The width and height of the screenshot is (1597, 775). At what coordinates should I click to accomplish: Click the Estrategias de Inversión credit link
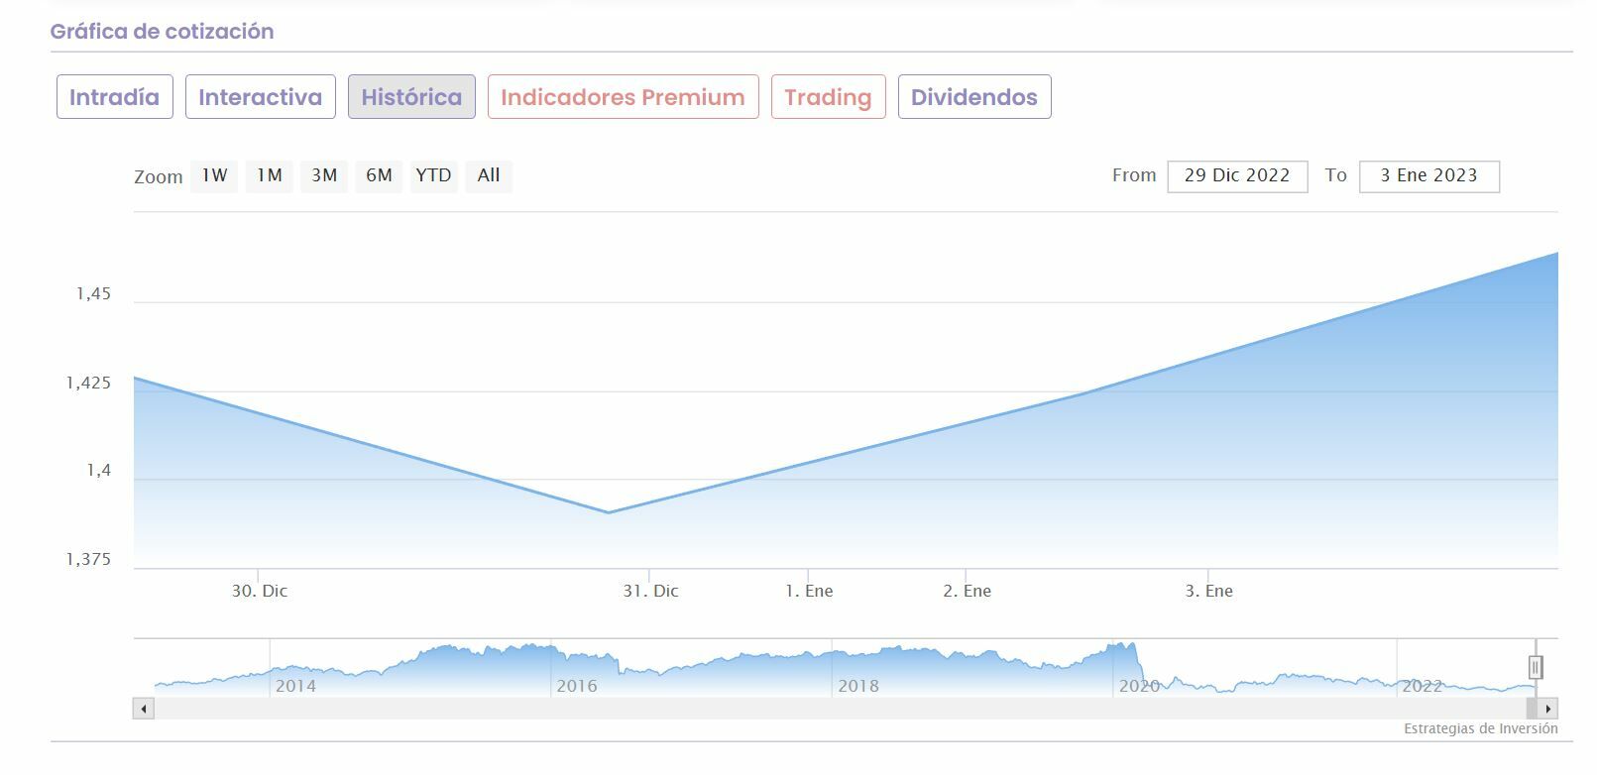point(1481,729)
